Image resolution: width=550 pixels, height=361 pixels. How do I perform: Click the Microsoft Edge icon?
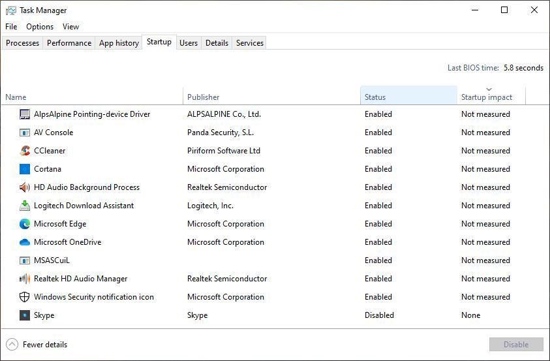(25, 224)
